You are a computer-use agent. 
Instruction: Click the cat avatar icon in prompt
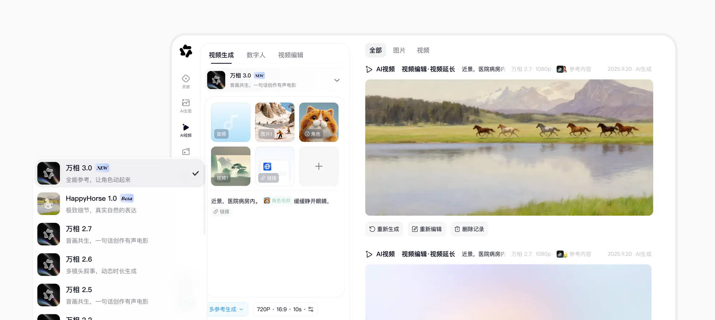coord(267,201)
